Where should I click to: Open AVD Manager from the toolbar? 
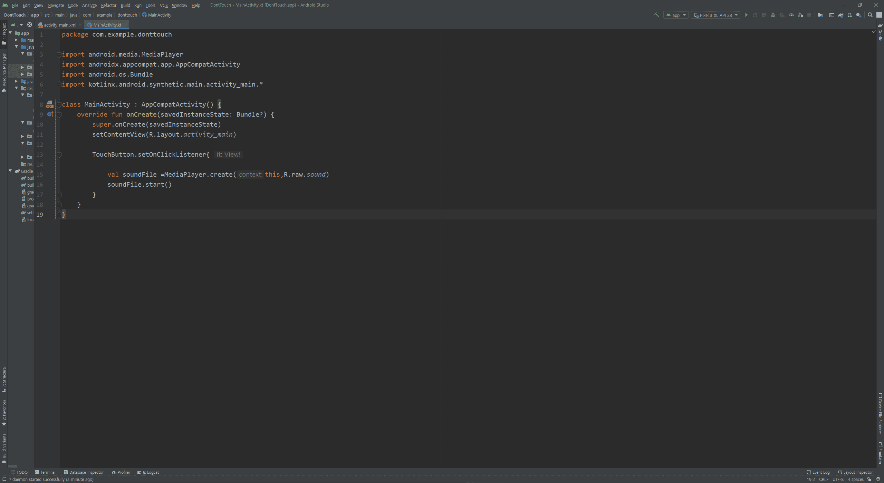click(850, 15)
